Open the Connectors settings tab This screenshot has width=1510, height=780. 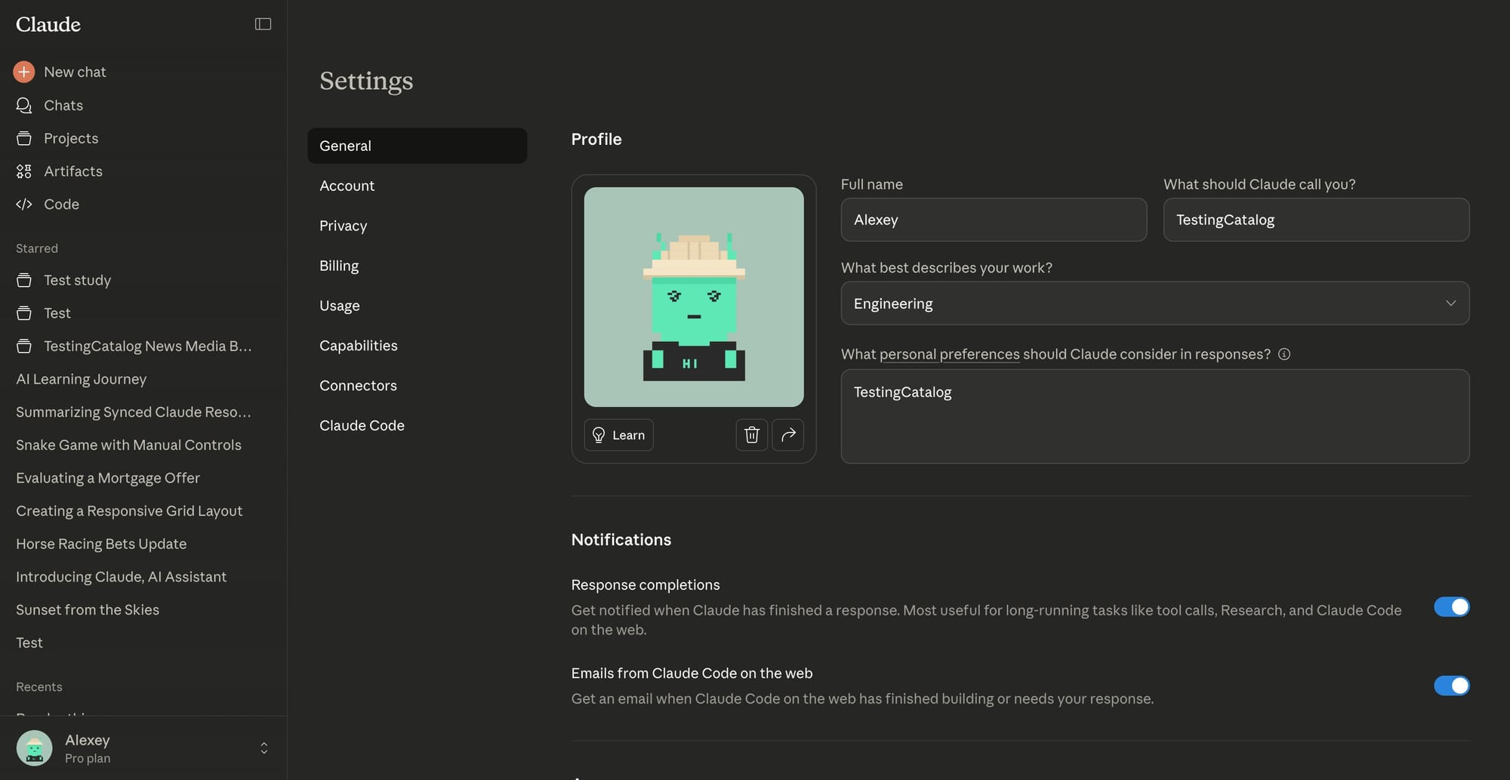358,386
